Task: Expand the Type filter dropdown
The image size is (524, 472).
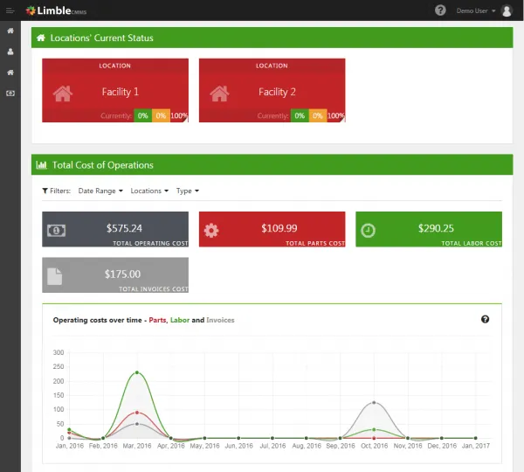Action: tap(188, 191)
